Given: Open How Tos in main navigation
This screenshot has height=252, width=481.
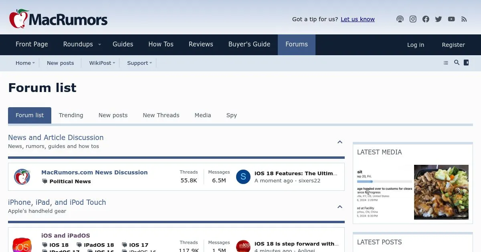Looking at the screenshot, I should (161, 44).
